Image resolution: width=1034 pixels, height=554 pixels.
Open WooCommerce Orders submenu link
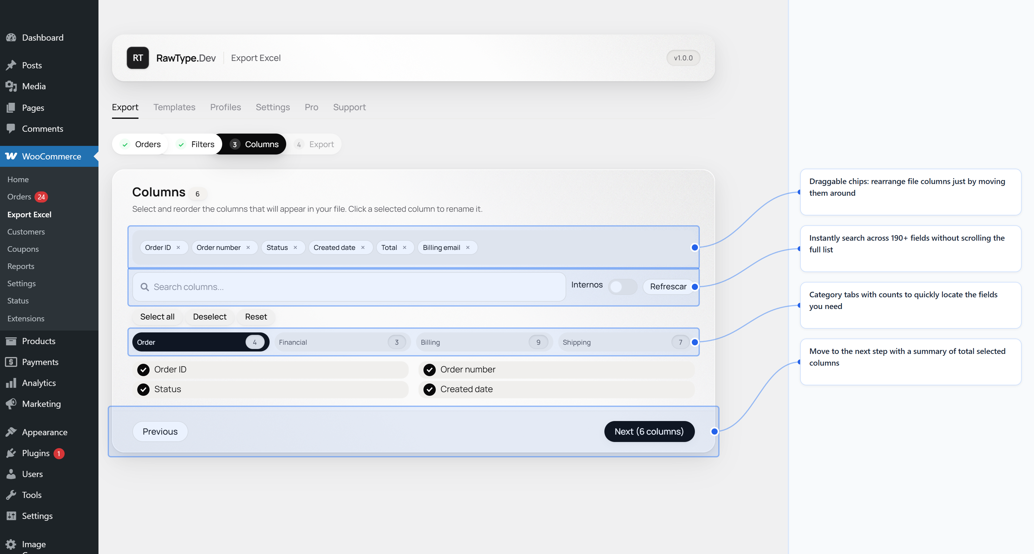[x=19, y=197]
